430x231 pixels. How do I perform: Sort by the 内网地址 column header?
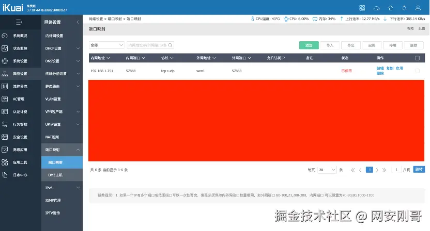(x=100, y=58)
